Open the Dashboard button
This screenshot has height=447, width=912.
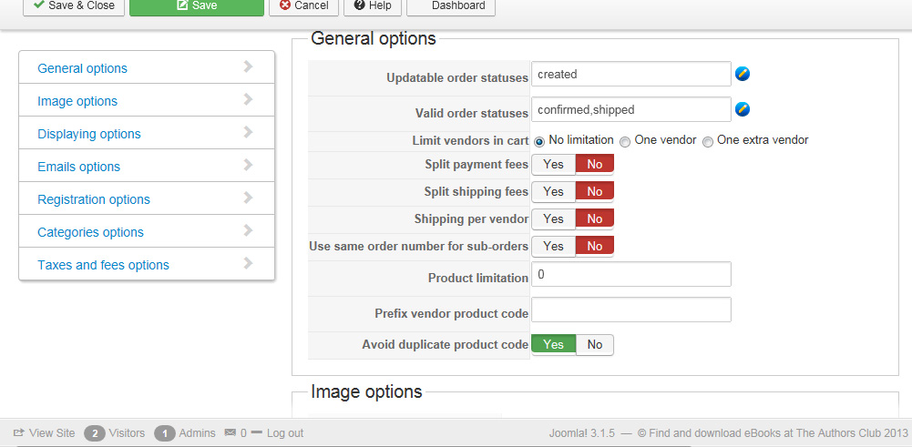[451, 5]
